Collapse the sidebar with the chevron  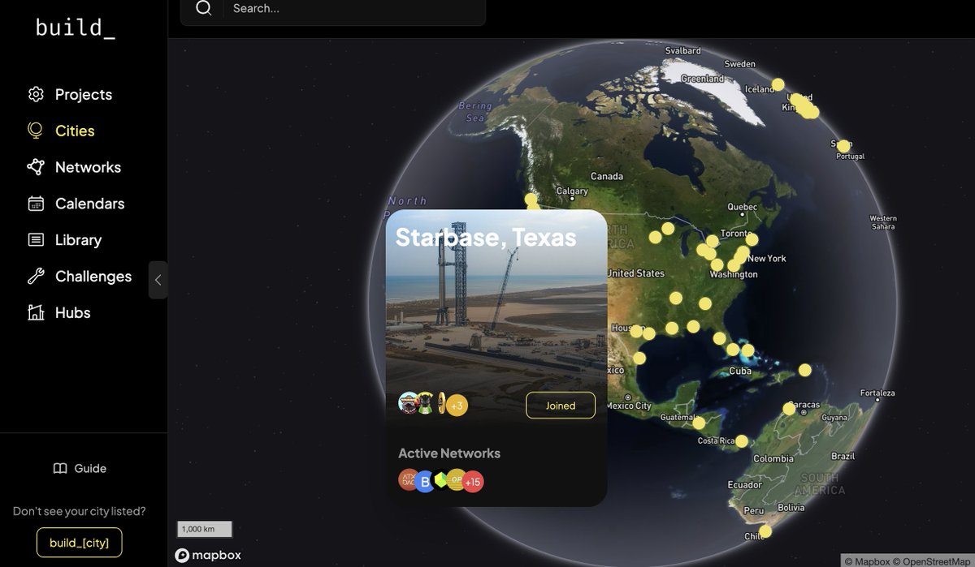click(158, 280)
